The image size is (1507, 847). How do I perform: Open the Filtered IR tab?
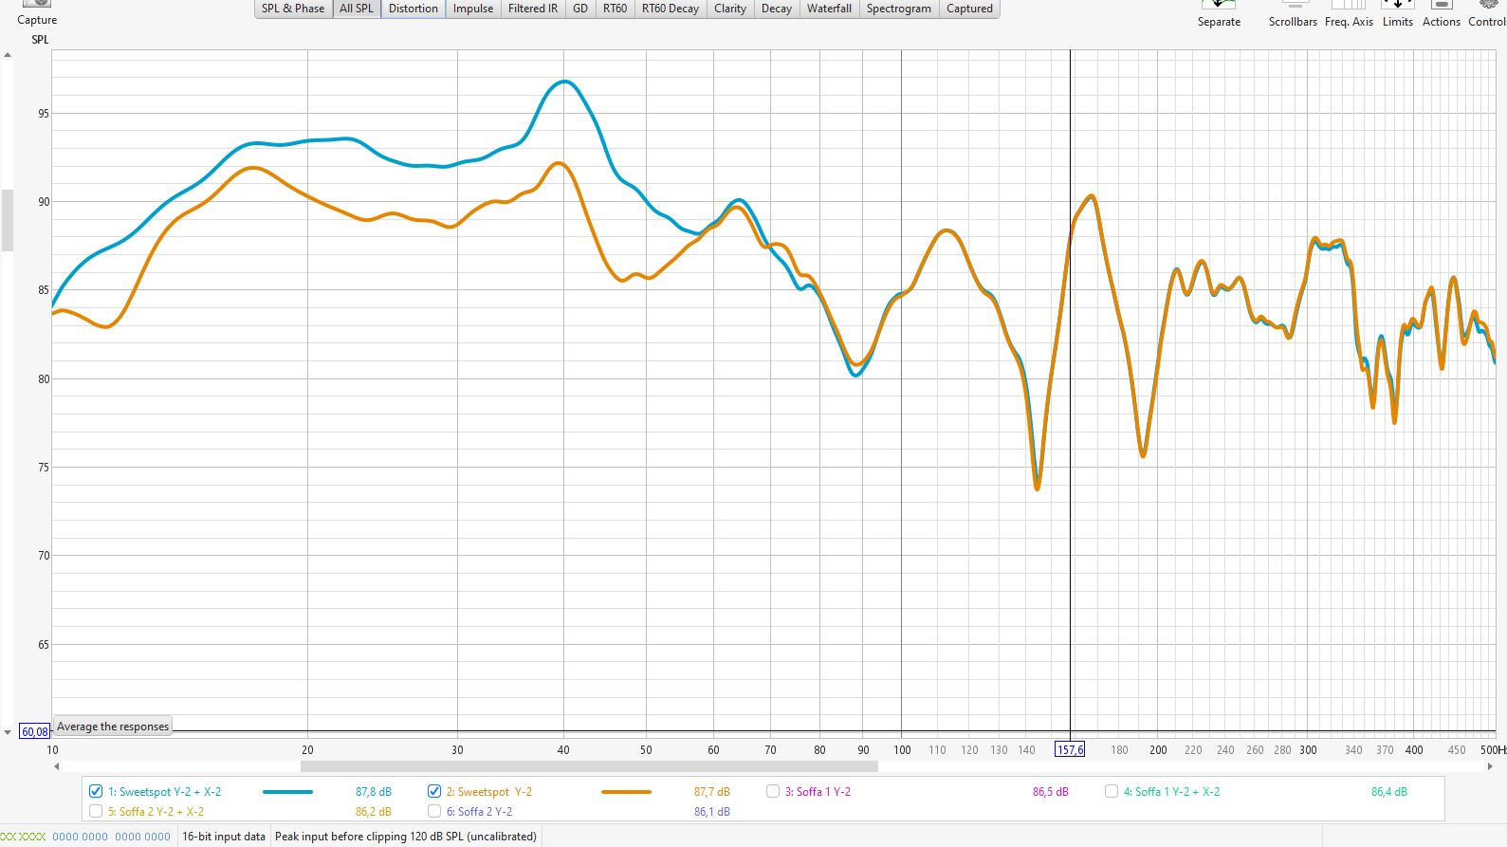pos(533,9)
